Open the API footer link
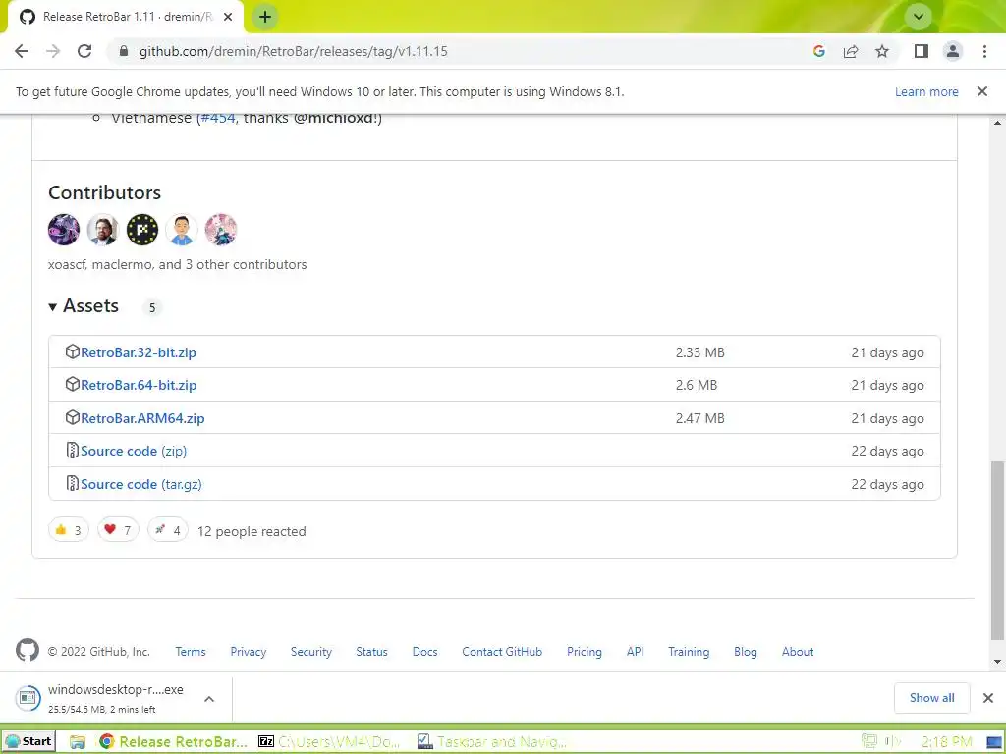This screenshot has height=754, width=1006. [x=636, y=652]
